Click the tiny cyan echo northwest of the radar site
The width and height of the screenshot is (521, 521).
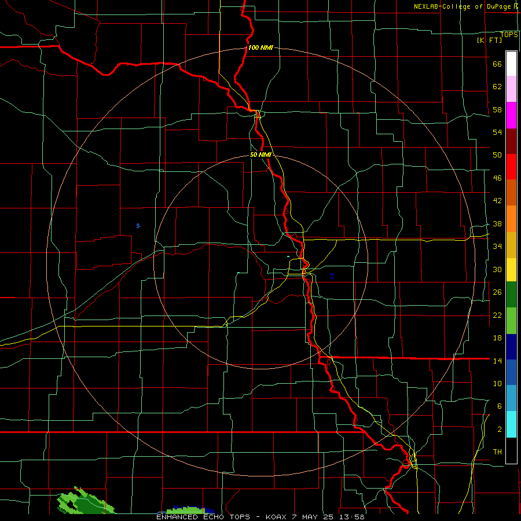pyautogui.click(x=288, y=256)
